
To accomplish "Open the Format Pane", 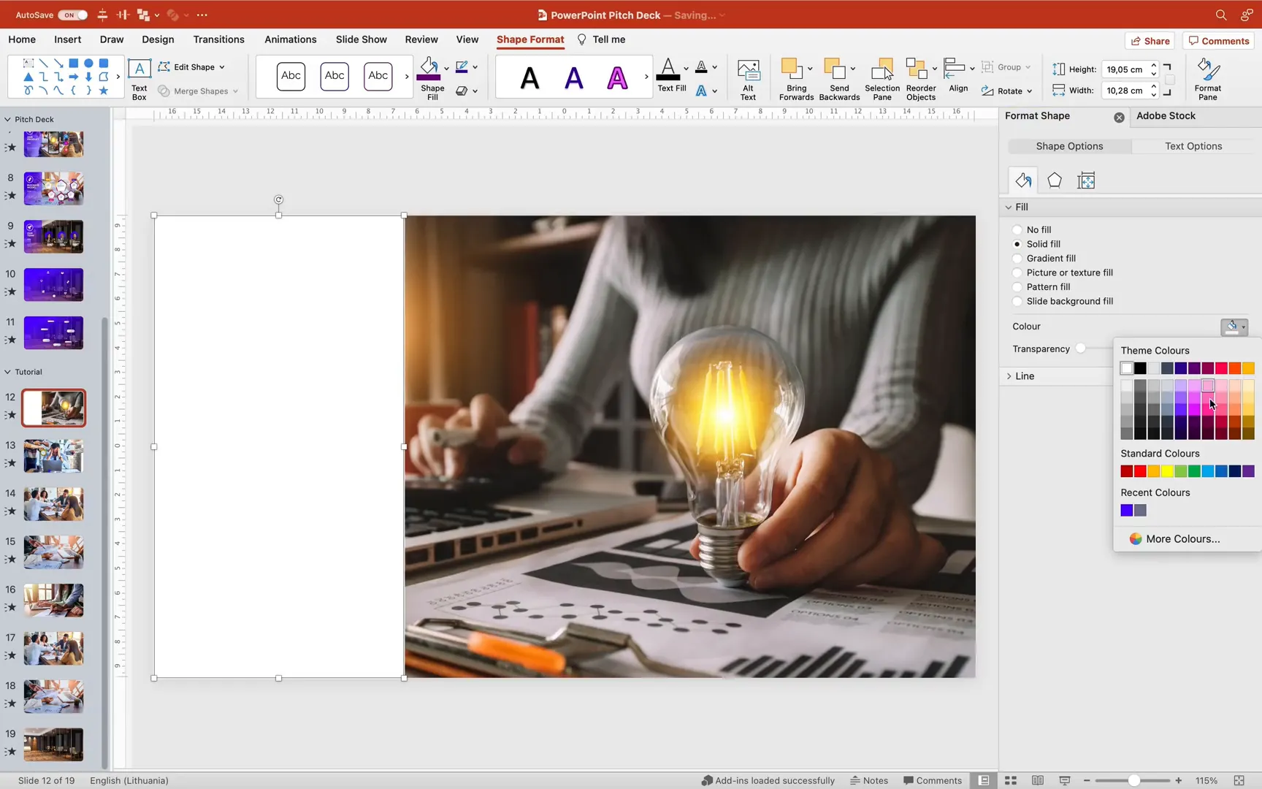I will coord(1206,77).
